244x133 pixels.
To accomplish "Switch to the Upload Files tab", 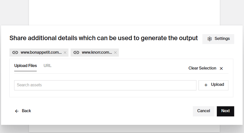I will point(26,66).
